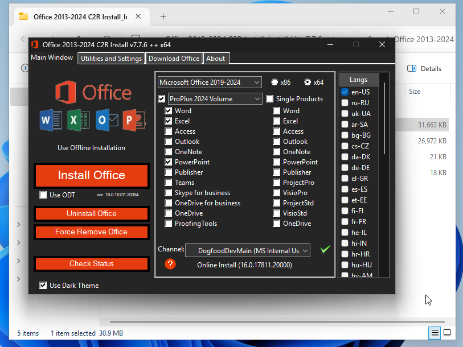Check the de-DE language

[345, 168]
